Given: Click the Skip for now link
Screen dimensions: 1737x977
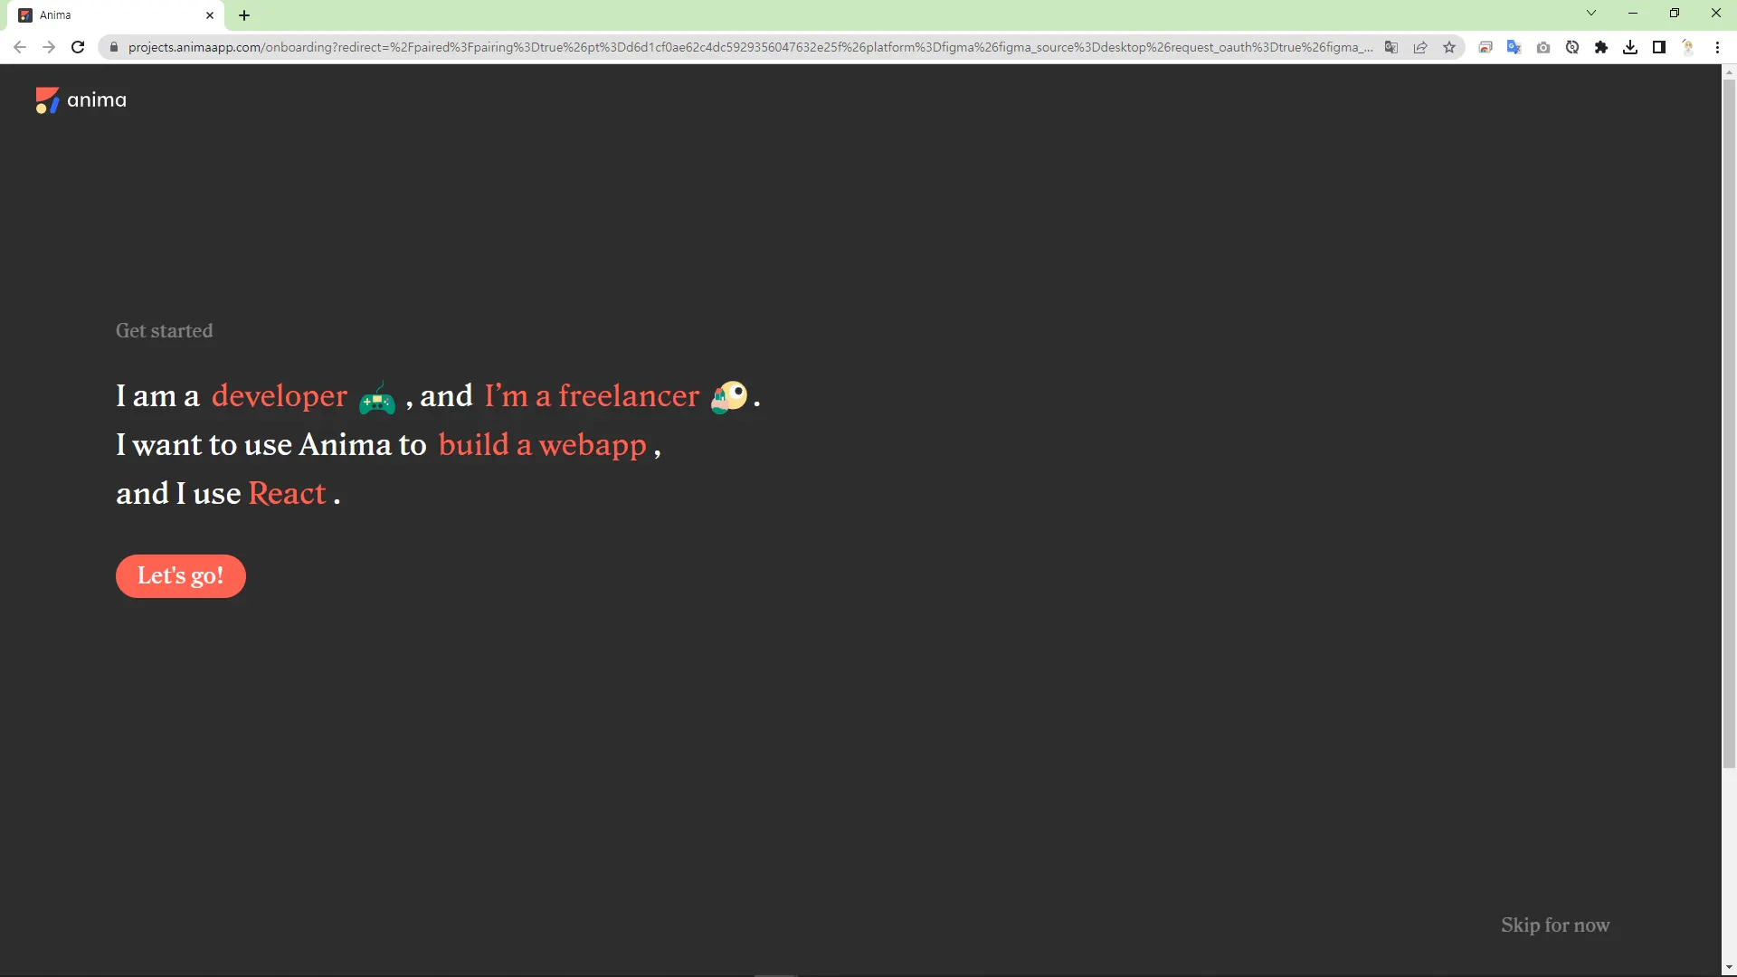Looking at the screenshot, I should pyautogui.click(x=1555, y=925).
